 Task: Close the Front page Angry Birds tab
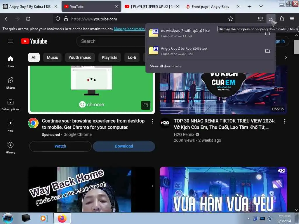pos(238,6)
